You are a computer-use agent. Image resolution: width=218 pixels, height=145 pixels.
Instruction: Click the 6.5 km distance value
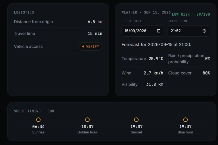tap(95, 22)
